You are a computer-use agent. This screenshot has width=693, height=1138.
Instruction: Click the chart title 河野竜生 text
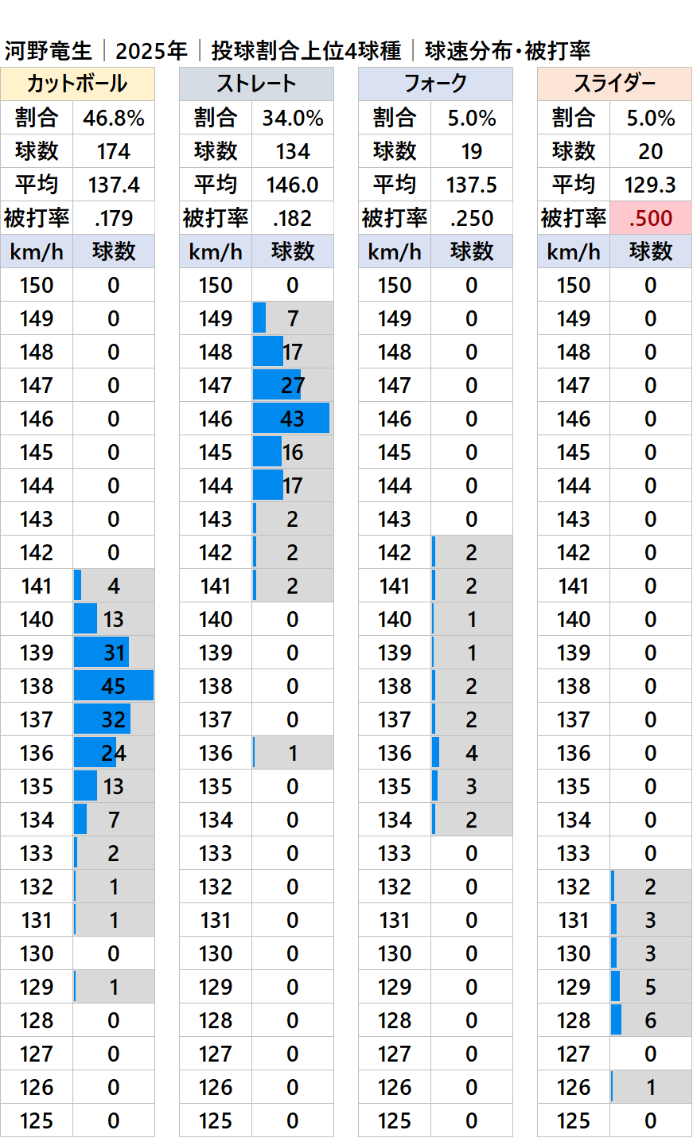tap(49, 51)
